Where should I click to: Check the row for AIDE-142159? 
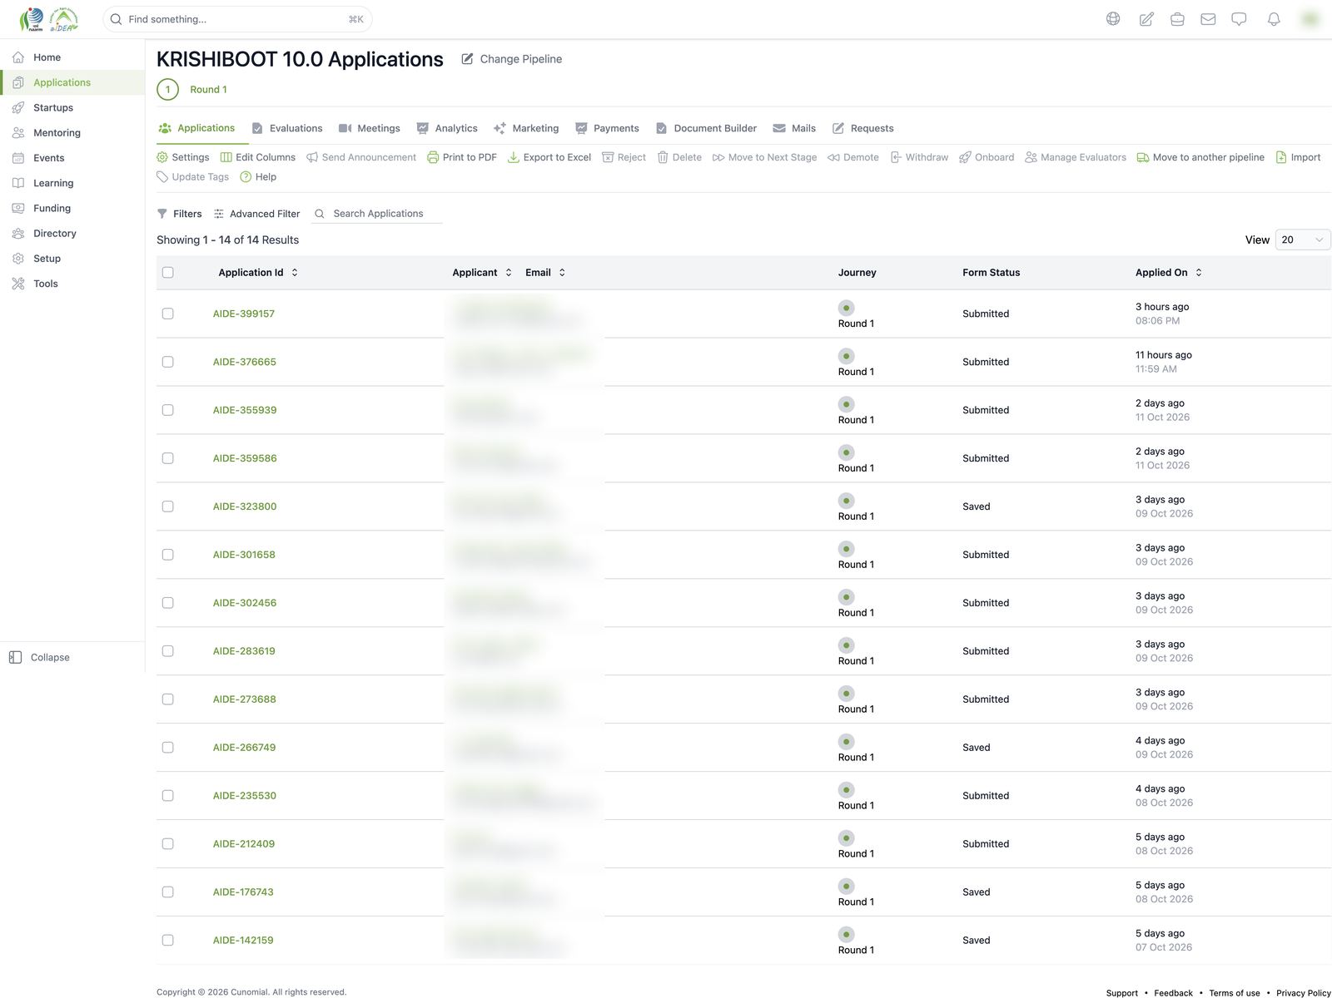tap(168, 940)
